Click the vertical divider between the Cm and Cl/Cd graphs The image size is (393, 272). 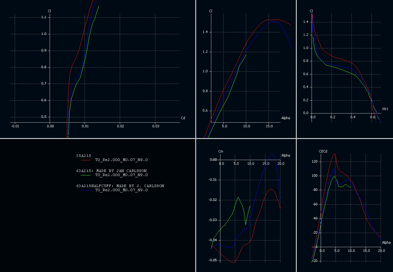coord(296,205)
